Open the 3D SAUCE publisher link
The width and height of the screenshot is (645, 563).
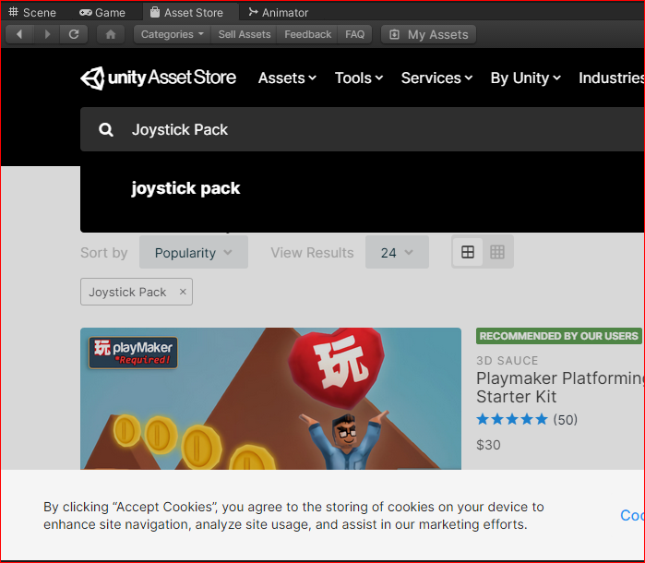508,361
